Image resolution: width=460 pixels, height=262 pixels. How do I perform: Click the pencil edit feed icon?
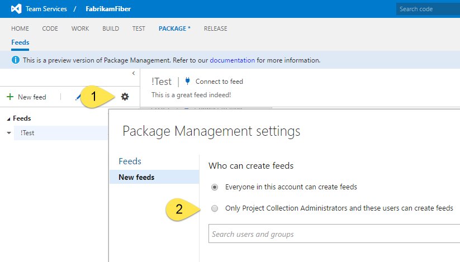(78, 97)
